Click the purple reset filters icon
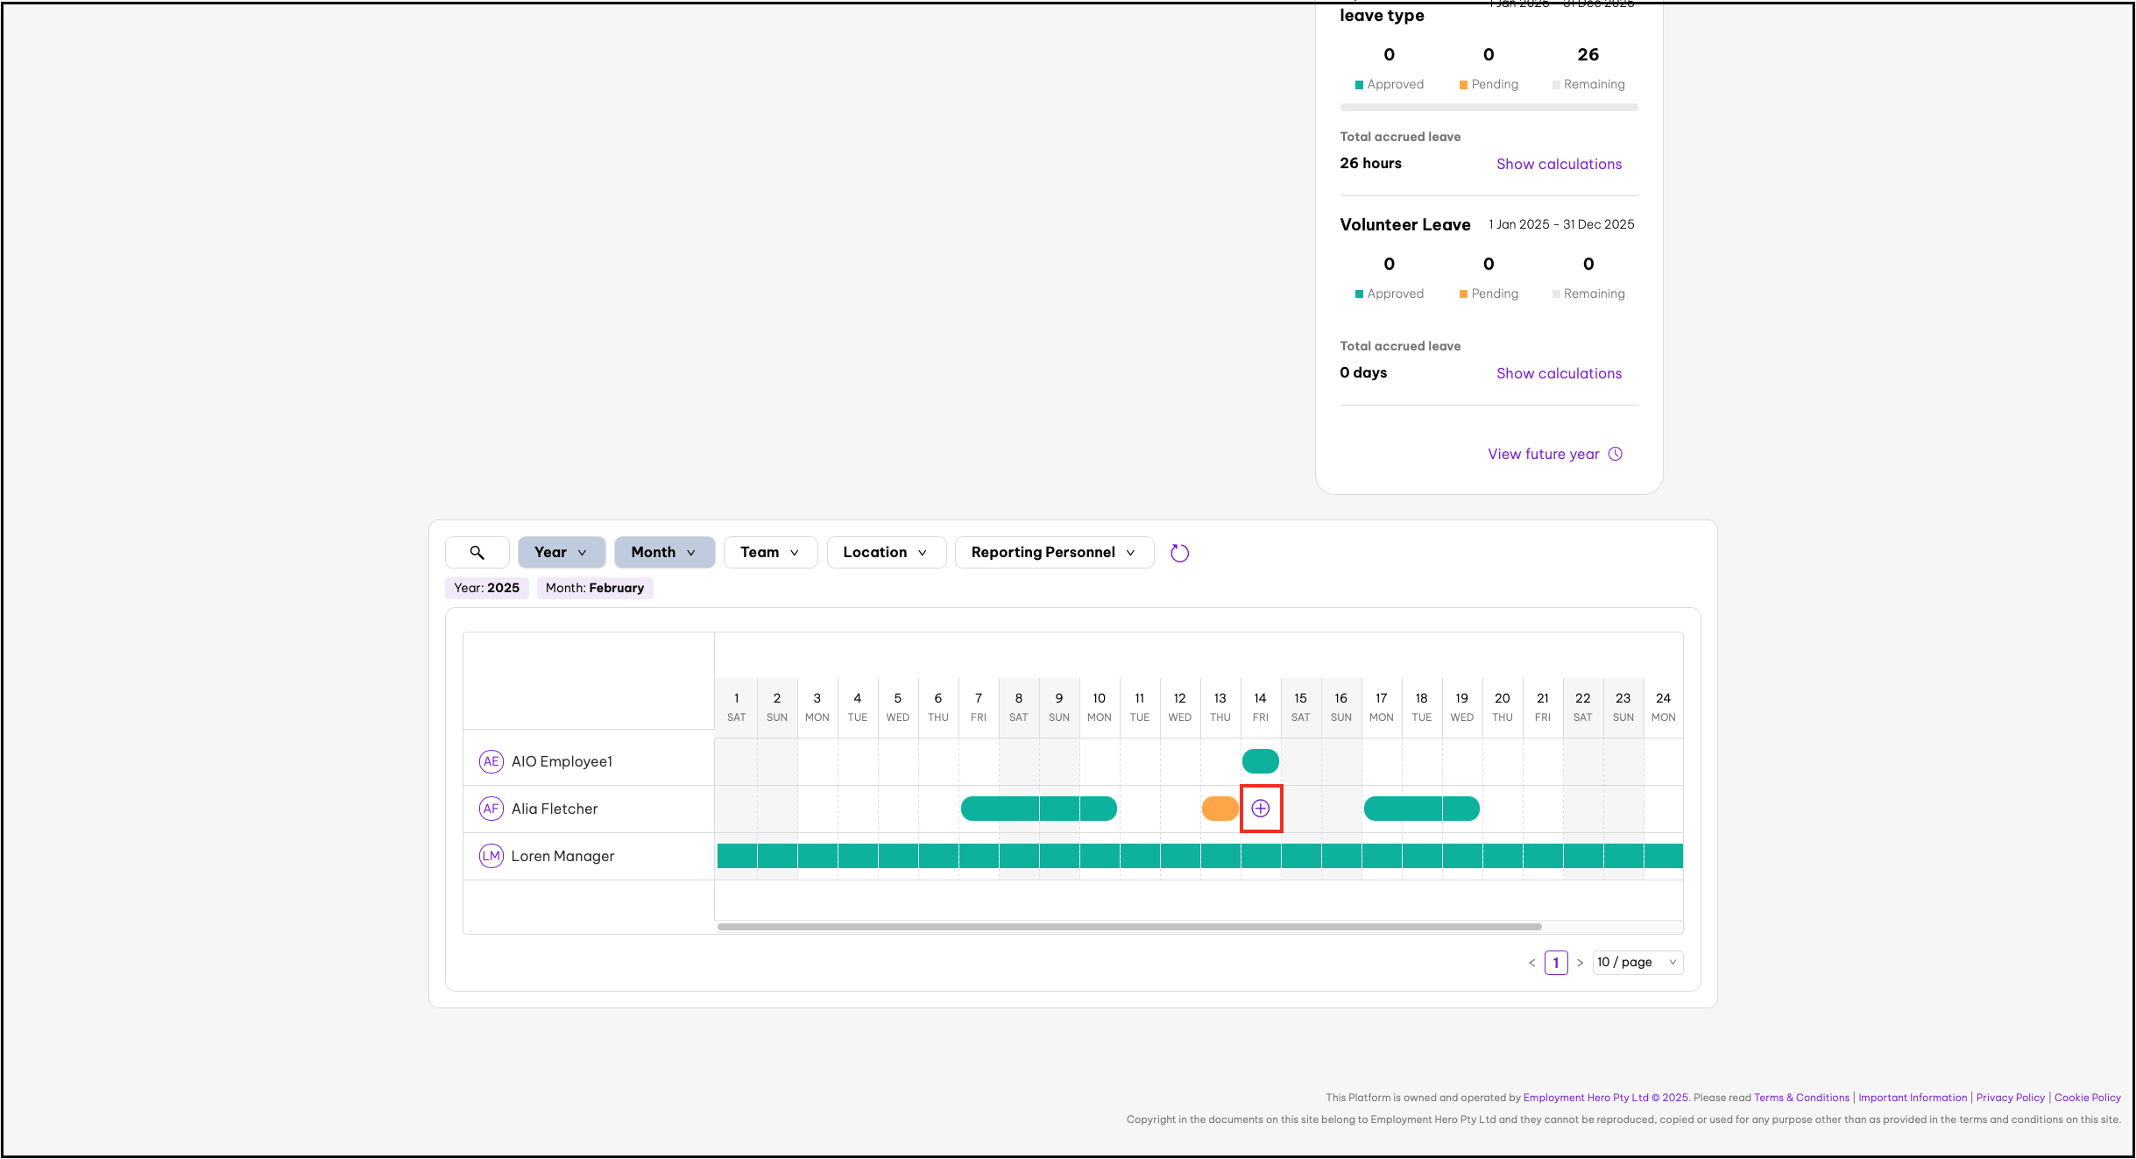This screenshot has height=1159, width=2136. click(1179, 553)
